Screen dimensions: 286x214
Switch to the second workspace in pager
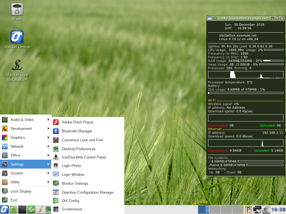click(215, 210)
